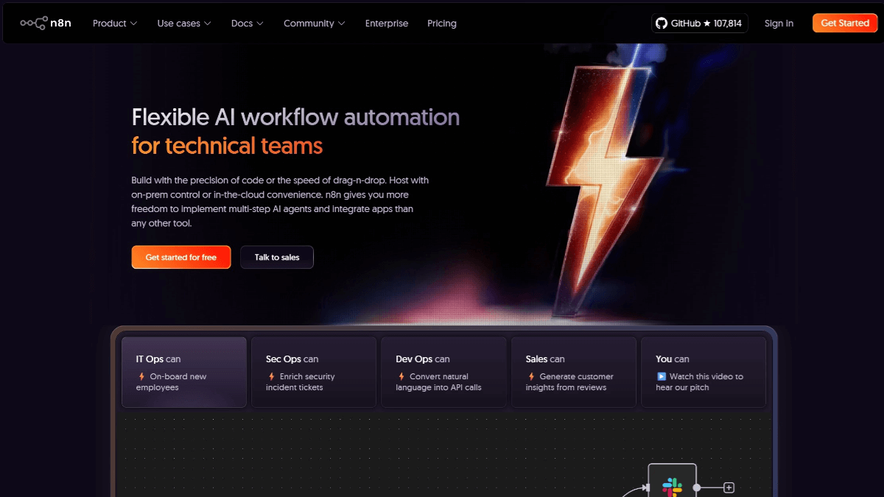Open the Docs dropdown menu
This screenshot has width=884, height=497.
[247, 23]
